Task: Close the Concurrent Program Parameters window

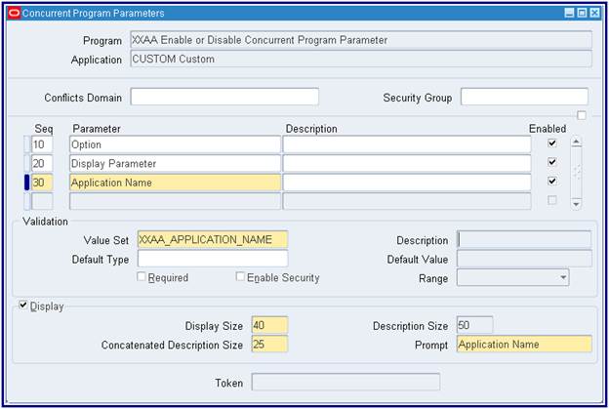Action: [x=594, y=13]
